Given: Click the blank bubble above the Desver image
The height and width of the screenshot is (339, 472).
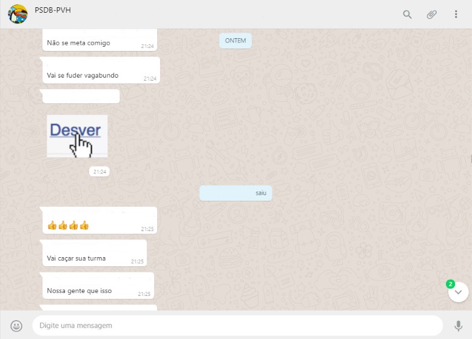Looking at the screenshot, I should pos(80,96).
